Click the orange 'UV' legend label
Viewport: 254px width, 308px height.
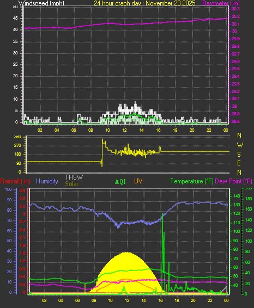coord(138,181)
